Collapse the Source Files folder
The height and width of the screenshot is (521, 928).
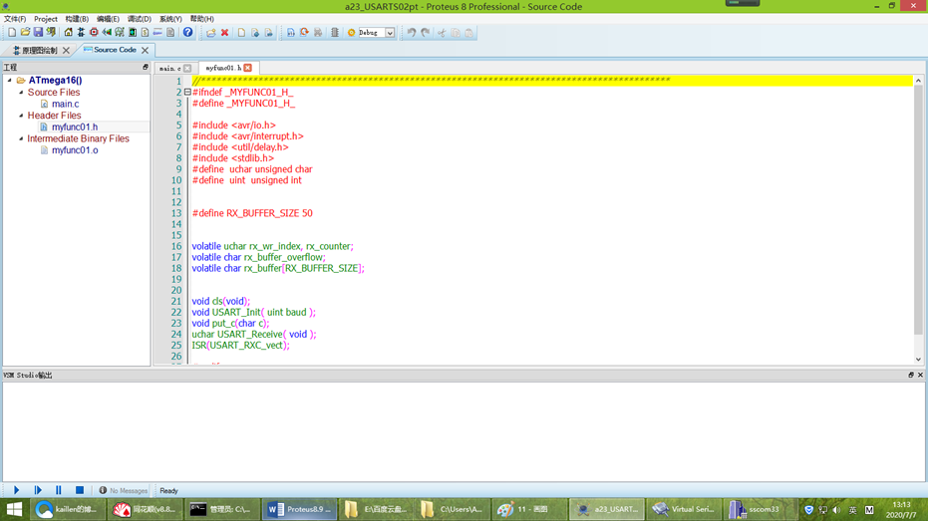(x=21, y=93)
